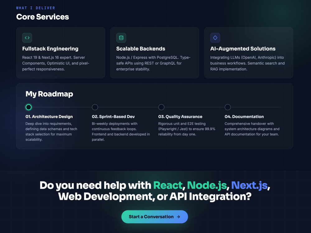Select the Quality Assurance roadmap step marker

coord(161,107)
